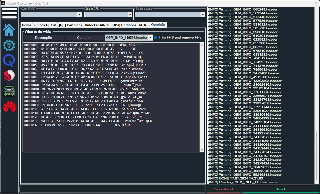The image size is (320, 194).
Task: Click the Decompile button
Action: 44,38
